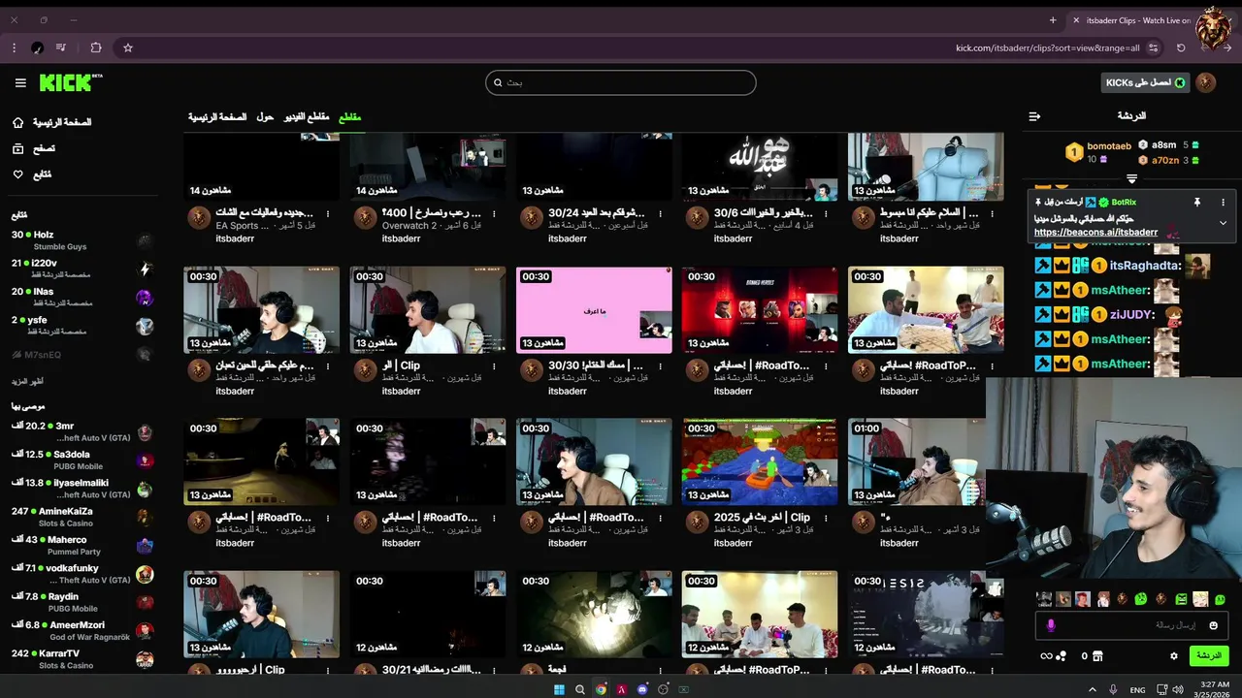Open the Kick shop icon under chat
This screenshot has height=698, width=1242.
coord(1097,656)
